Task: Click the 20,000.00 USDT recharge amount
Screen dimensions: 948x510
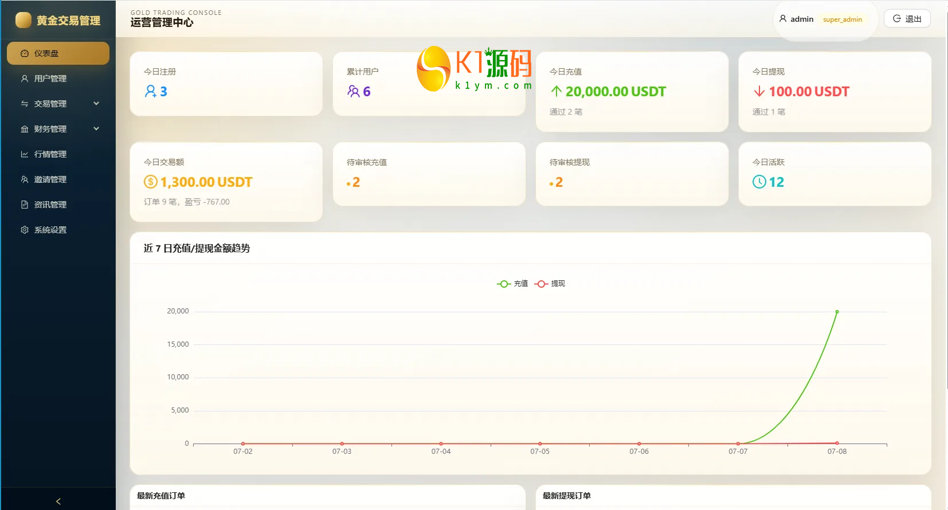Action: point(616,91)
